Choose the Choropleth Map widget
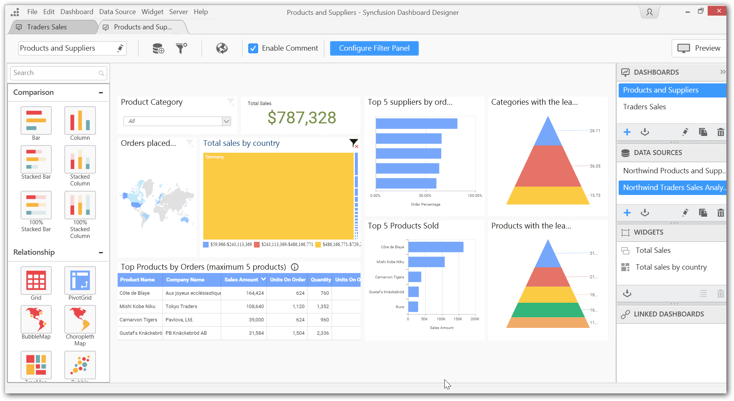The image size is (734, 401). coord(80,320)
